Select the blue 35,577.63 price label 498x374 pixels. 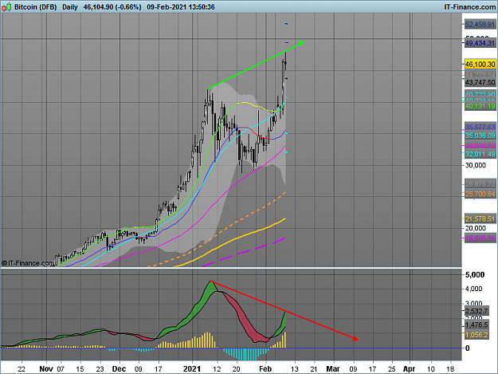click(x=480, y=127)
